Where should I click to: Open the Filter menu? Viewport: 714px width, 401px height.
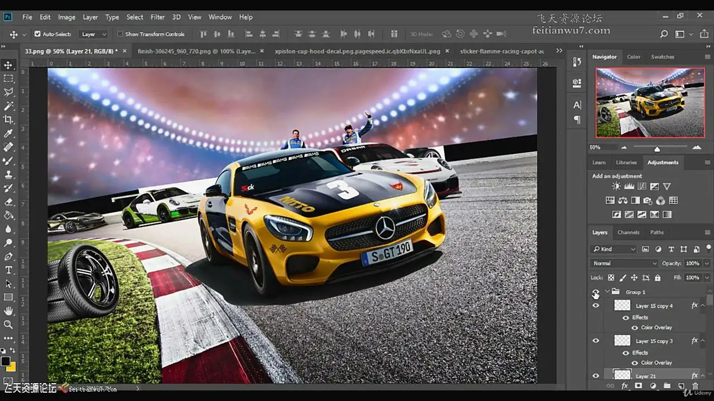coord(157,17)
